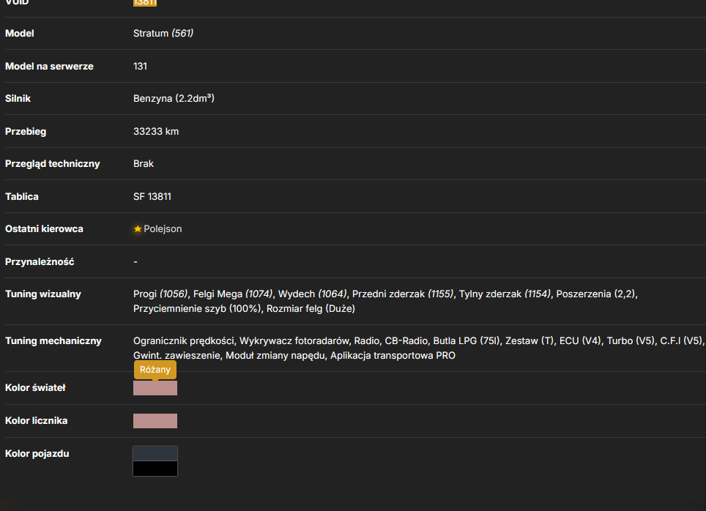Click the Stratum model name
The image size is (706, 511).
click(151, 34)
